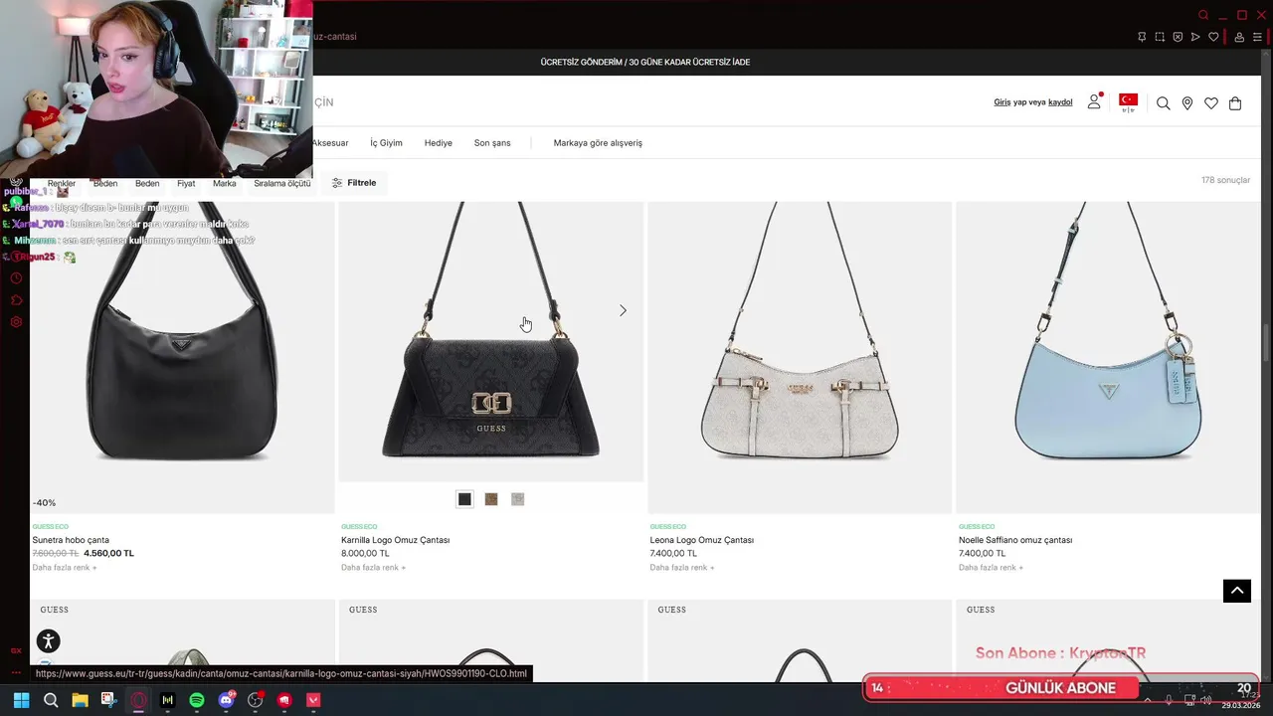Open the Opera profile account icon
Viewport: 1273px width, 716px height.
(1239, 37)
